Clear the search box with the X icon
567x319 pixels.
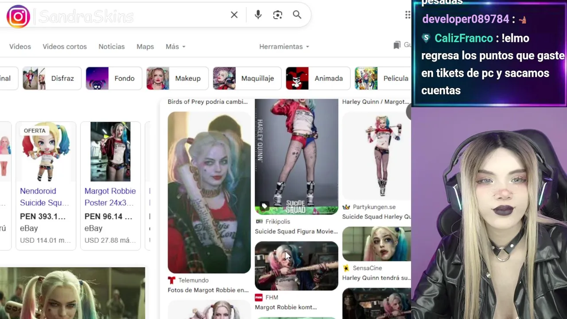(x=234, y=15)
